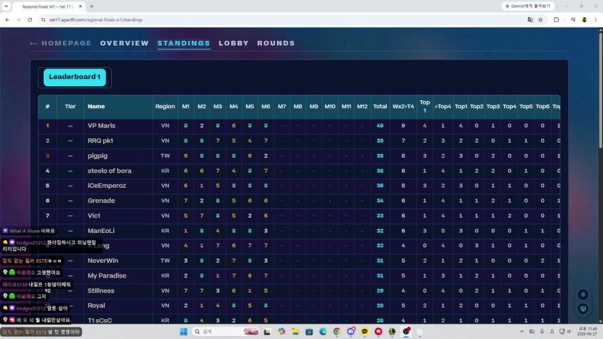Click player name ManEoLi
603x339 pixels.
[x=101, y=231]
